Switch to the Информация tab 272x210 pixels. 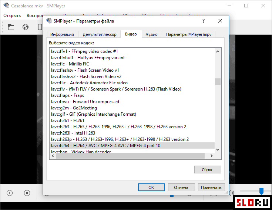(x=62, y=34)
